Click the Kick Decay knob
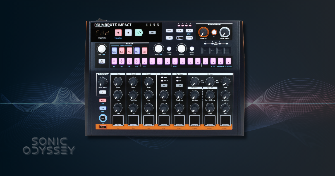This screenshot has width=335, height=176. (118, 81)
